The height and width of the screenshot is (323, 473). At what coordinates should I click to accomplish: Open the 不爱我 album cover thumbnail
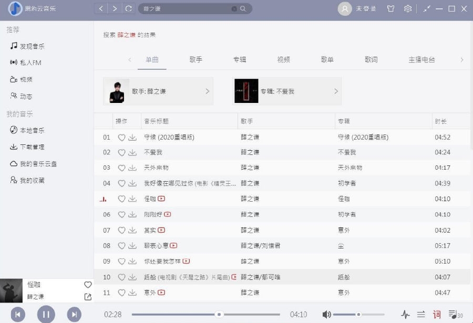tap(246, 91)
